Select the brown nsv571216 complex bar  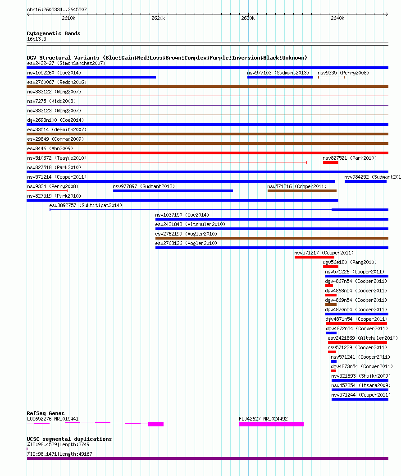(302, 191)
